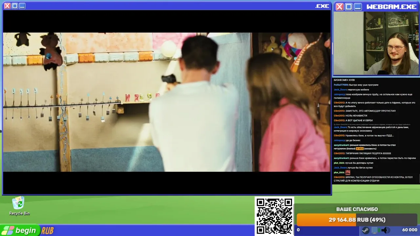The image size is (420, 236).
Task: Click sexydrunkart next to deleted message
Action: point(341,145)
